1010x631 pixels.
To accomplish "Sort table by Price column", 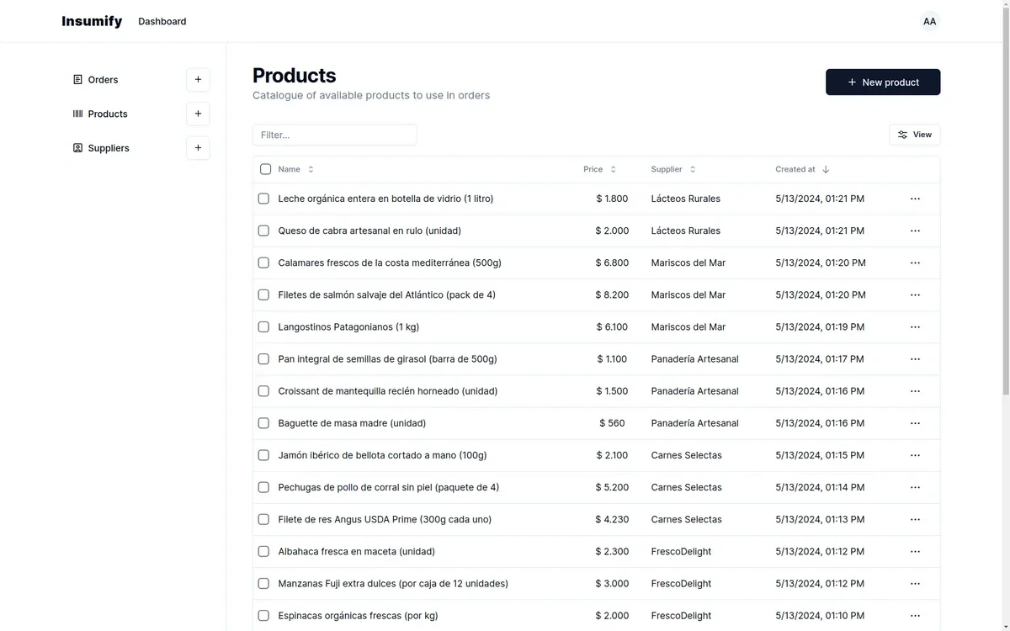I will [600, 169].
